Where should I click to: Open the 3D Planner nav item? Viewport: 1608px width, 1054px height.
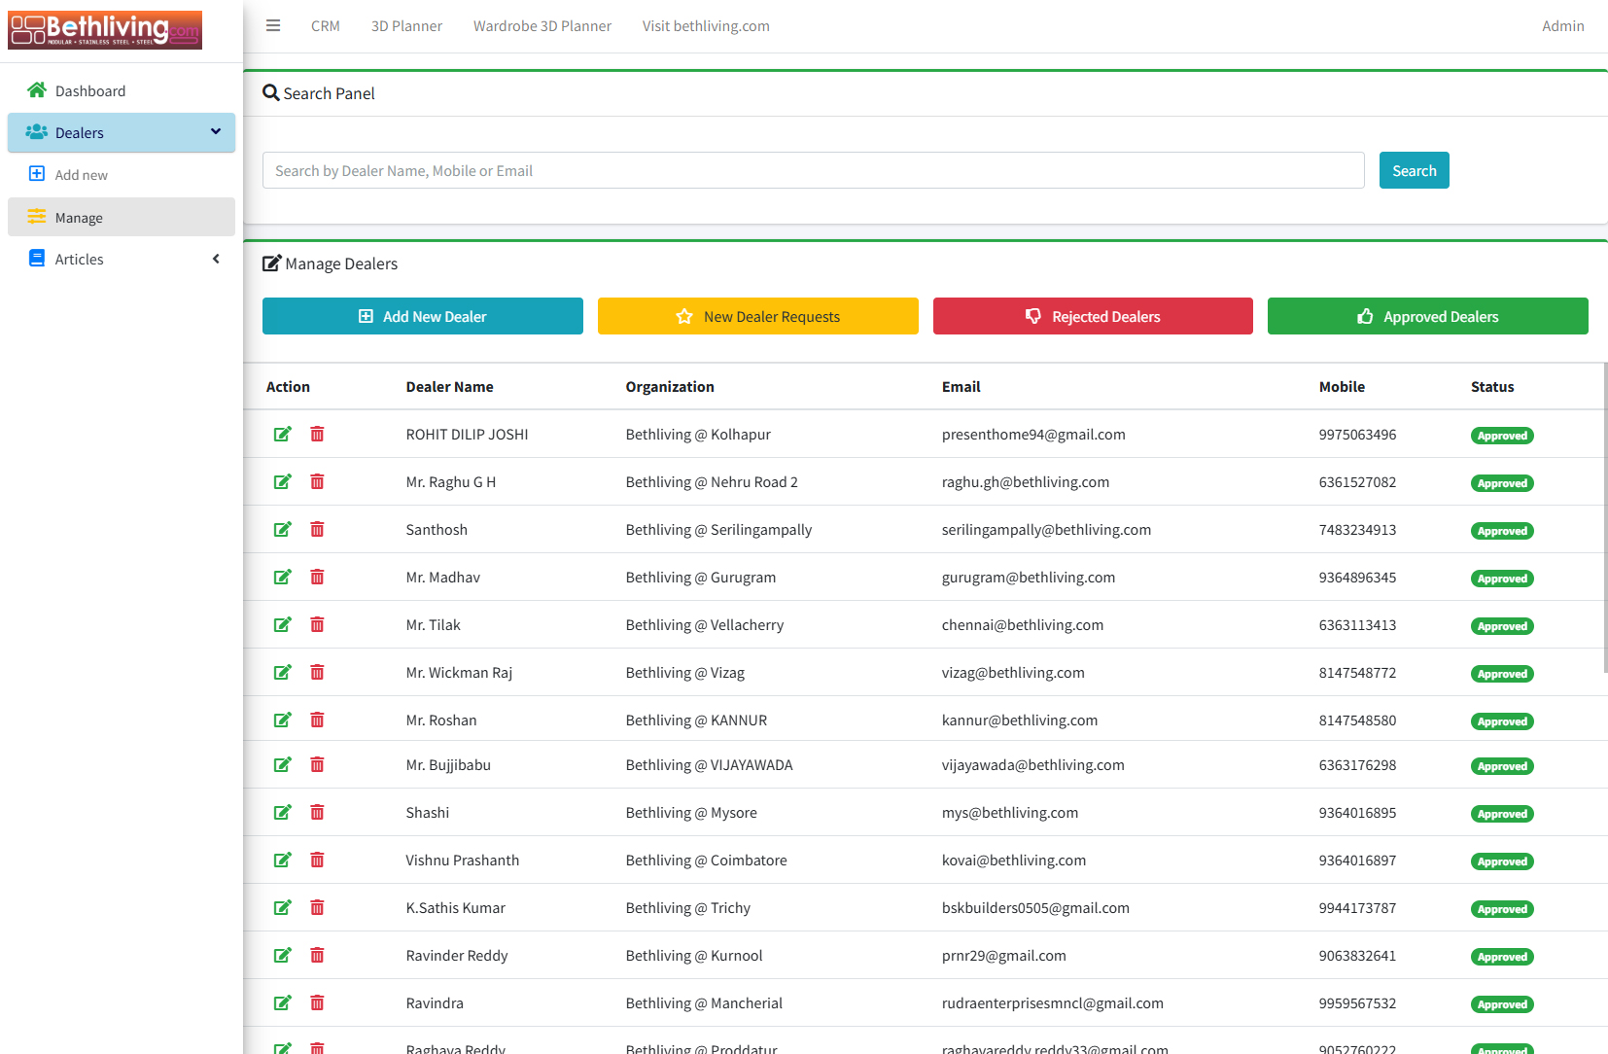coord(406,26)
